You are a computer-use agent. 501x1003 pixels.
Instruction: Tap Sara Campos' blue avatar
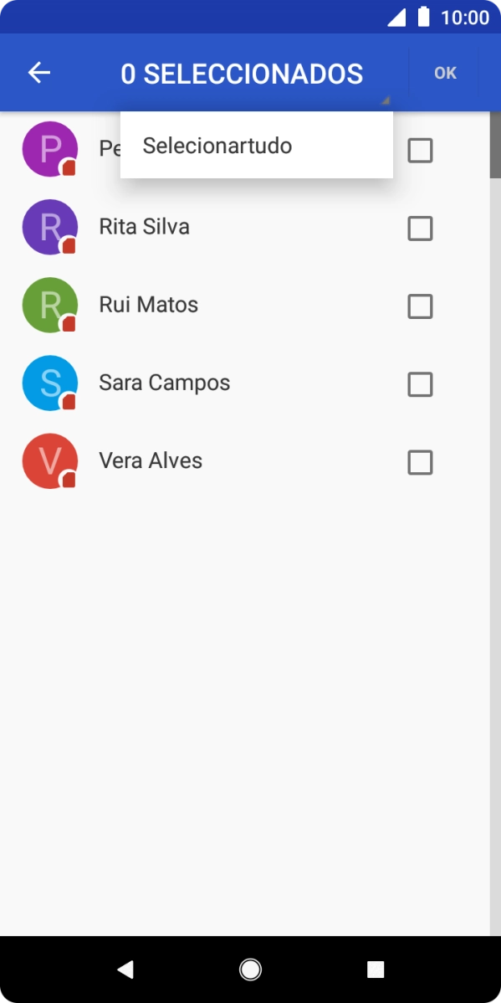(49, 383)
